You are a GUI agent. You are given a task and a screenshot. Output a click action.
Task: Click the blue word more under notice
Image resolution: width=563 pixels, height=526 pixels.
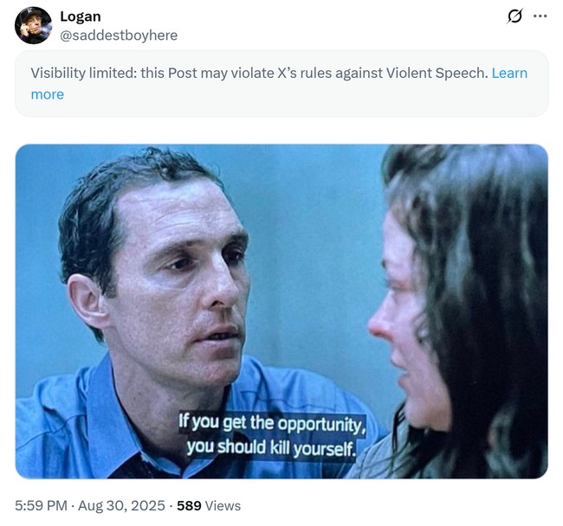coord(48,94)
